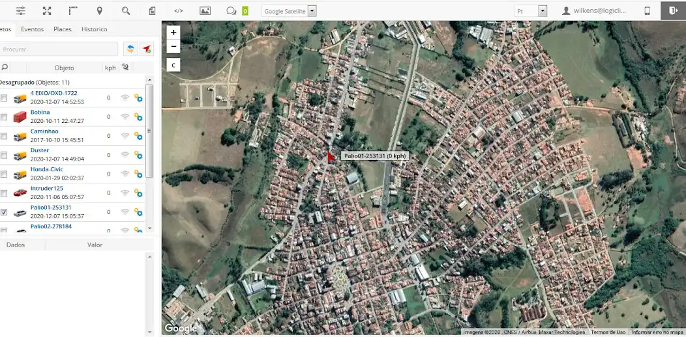The height and width of the screenshot is (337, 686).
Task: Click the settings gears for Caminhao
Action: (x=138, y=136)
